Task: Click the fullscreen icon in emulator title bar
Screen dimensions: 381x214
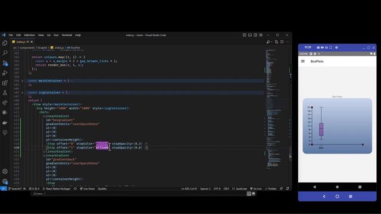Action: (330, 48)
